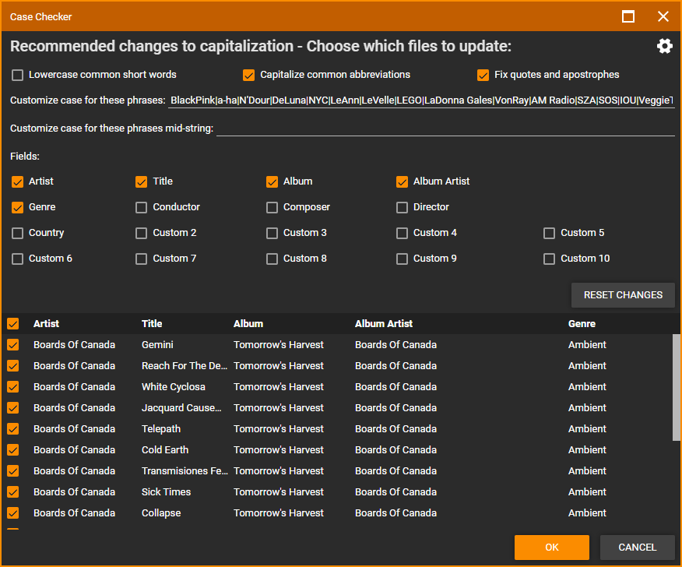Deselect the Gemini track row checkbox
The width and height of the screenshot is (682, 567).
coord(13,345)
